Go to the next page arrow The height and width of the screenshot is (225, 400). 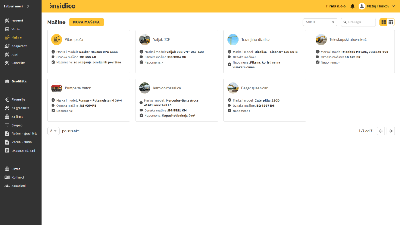[391, 131]
